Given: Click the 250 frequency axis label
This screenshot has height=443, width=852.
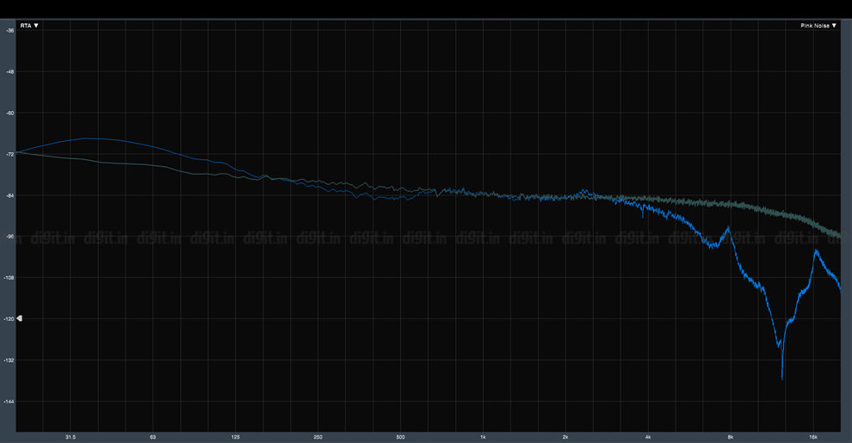Looking at the screenshot, I should click(318, 437).
